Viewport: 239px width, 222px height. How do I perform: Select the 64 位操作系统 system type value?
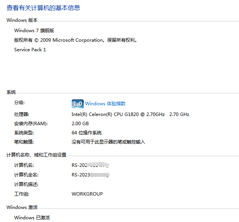click(87, 133)
